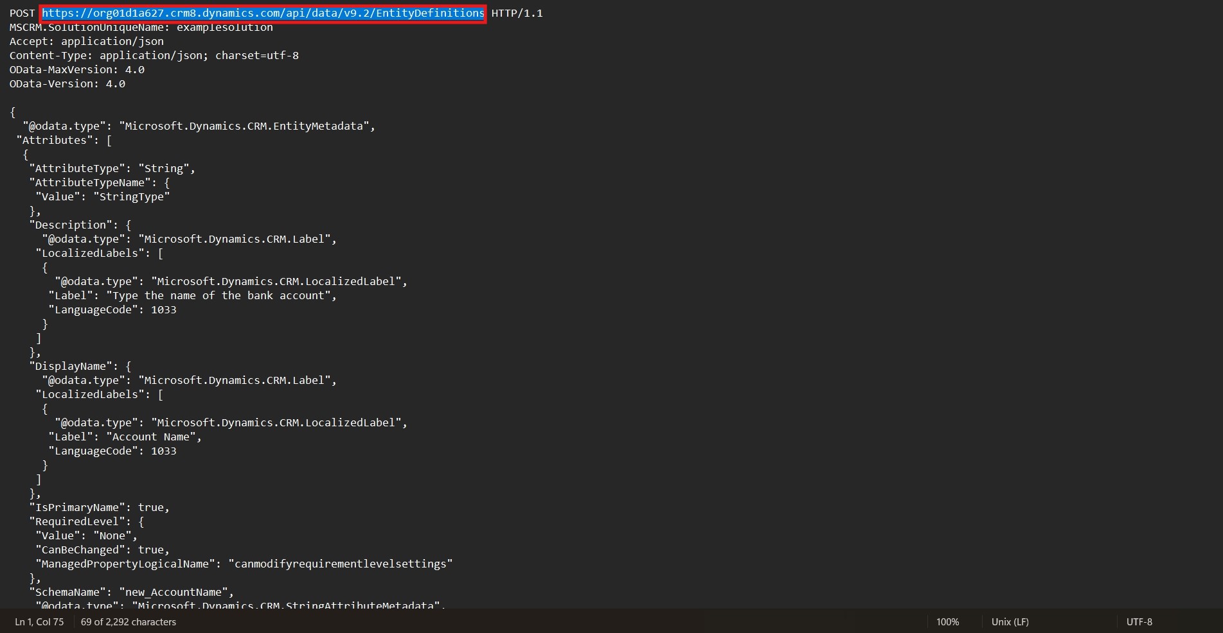Click the "StringType" value text
The image size is (1223, 633).
coord(131,196)
